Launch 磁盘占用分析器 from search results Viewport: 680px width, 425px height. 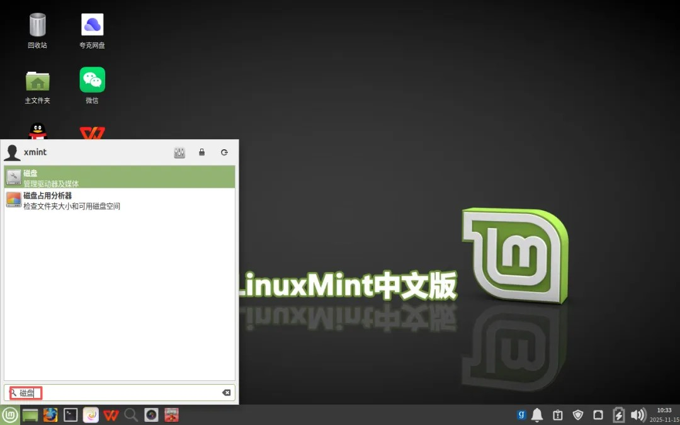tap(120, 200)
